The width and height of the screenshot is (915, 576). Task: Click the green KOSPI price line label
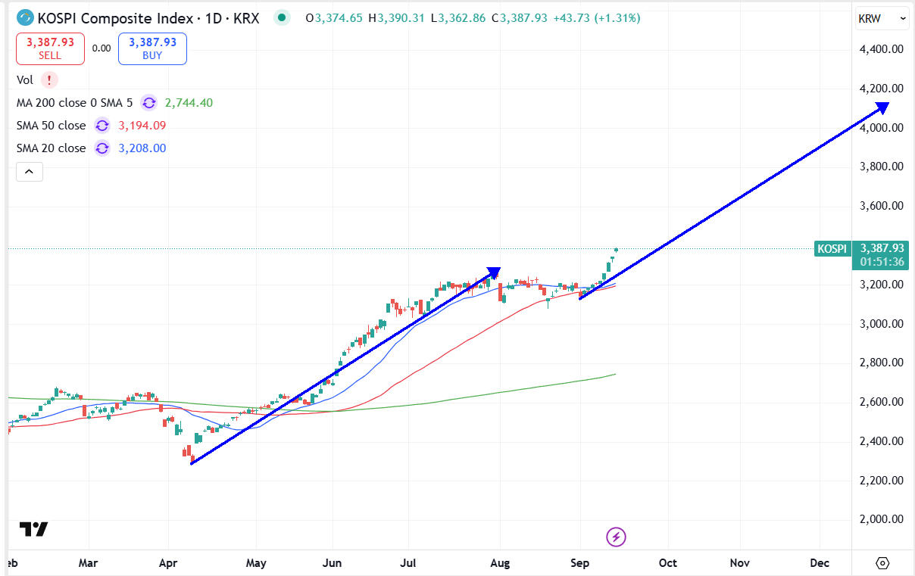(832, 248)
